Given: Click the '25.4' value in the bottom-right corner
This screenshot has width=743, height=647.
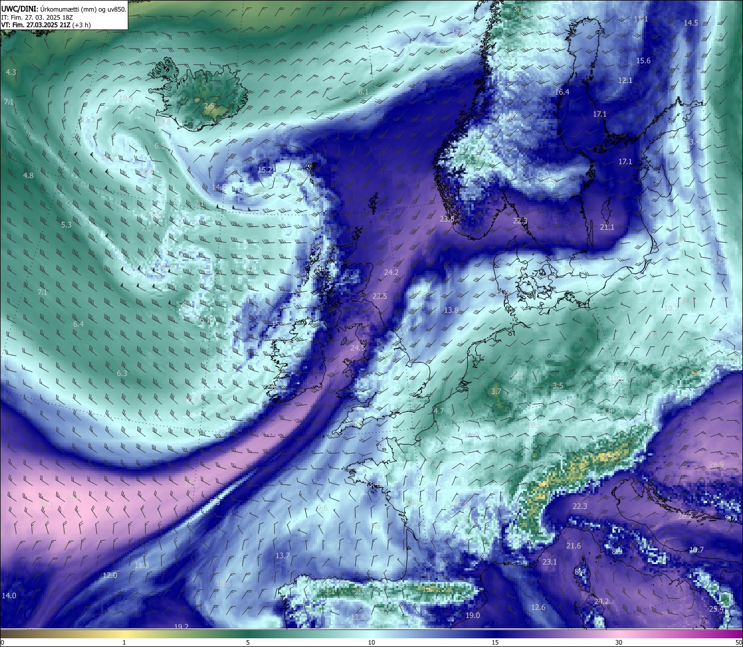Looking at the screenshot, I should 716,609.
